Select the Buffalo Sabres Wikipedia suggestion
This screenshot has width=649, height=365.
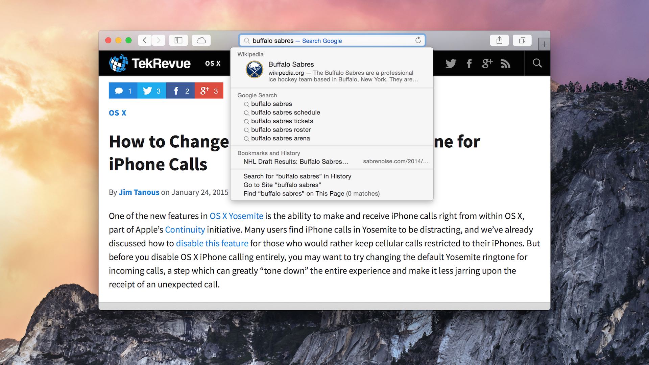pos(332,71)
